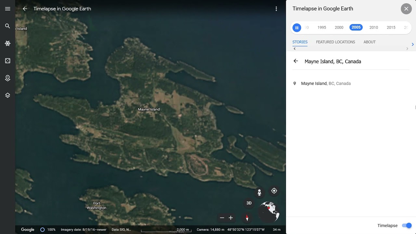Open Projects pin icon in the sidebar
This screenshot has height=234, width=416.
click(7, 78)
